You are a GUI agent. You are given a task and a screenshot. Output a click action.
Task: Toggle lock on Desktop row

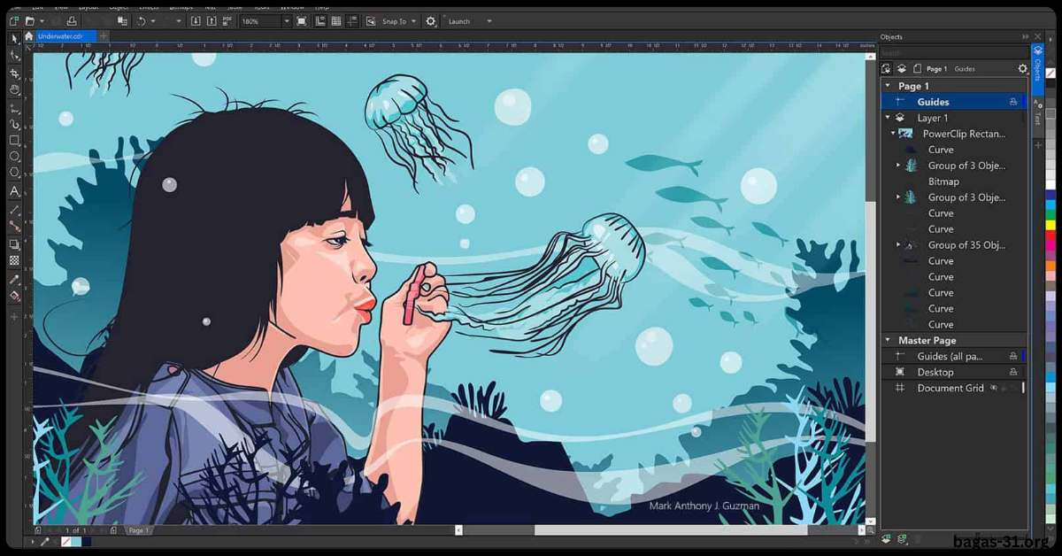coord(1013,372)
